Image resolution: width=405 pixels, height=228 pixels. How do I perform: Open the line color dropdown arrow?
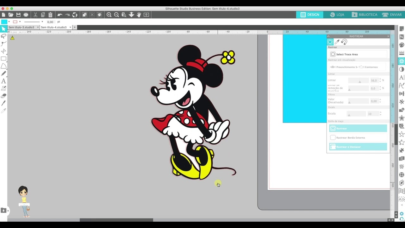pyautogui.click(x=20, y=22)
